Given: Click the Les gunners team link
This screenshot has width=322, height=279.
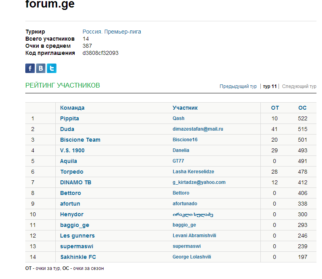Looking at the screenshot, I should tap(77, 236).
